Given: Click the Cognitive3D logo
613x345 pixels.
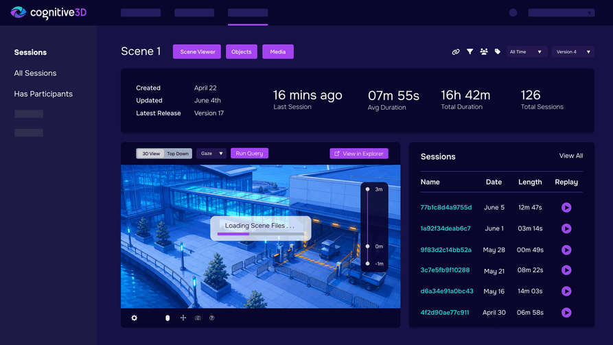Looking at the screenshot, I should pyautogui.click(x=48, y=12).
